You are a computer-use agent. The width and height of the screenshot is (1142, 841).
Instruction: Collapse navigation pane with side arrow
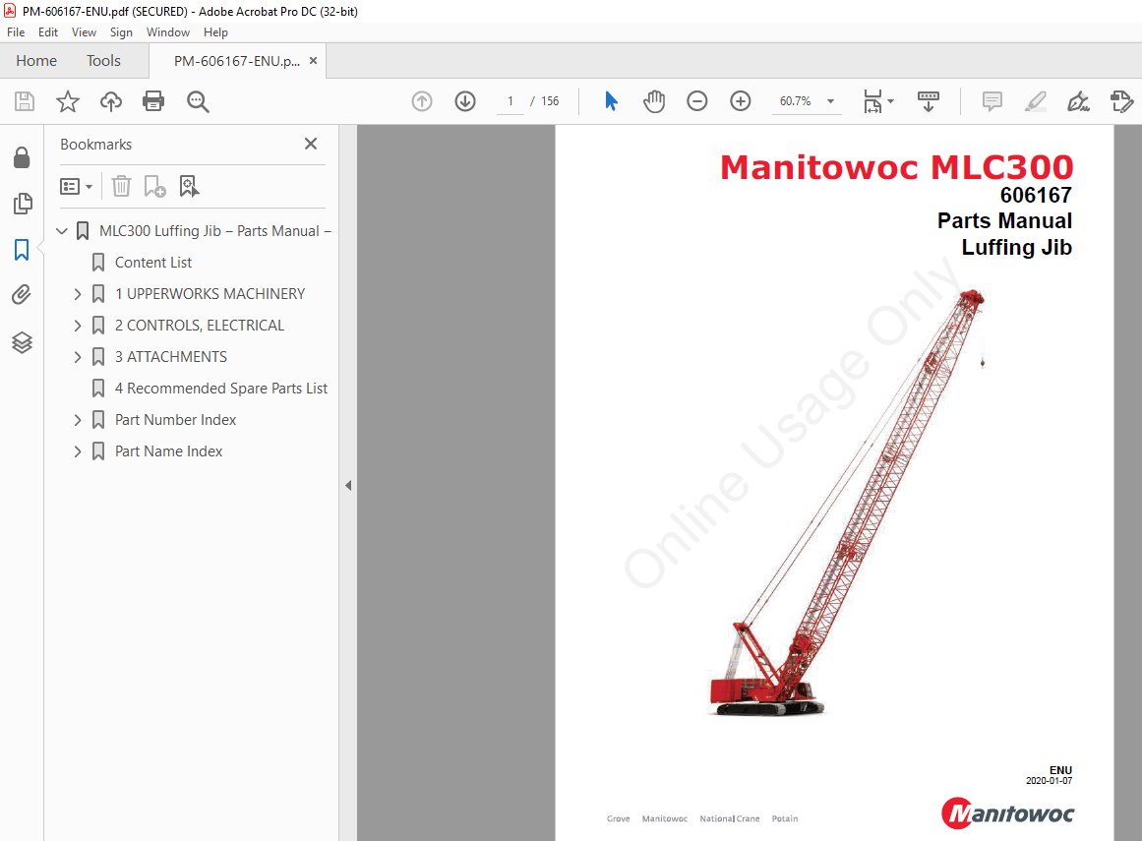(x=348, y=485)
